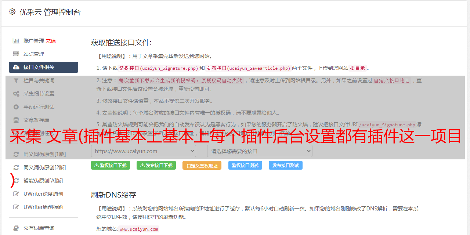The width and height of the screenshot is (470, 235).
Task: Click the download icon on 鉴权接口下载 button
Action: pyautogui.click(x=97, y=165)
